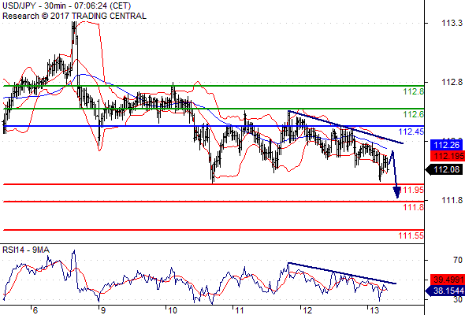Click the RSI14 - 9MA indicator title
The width and height of the screenshot is (465, 315).
click(x=26, y=250)
